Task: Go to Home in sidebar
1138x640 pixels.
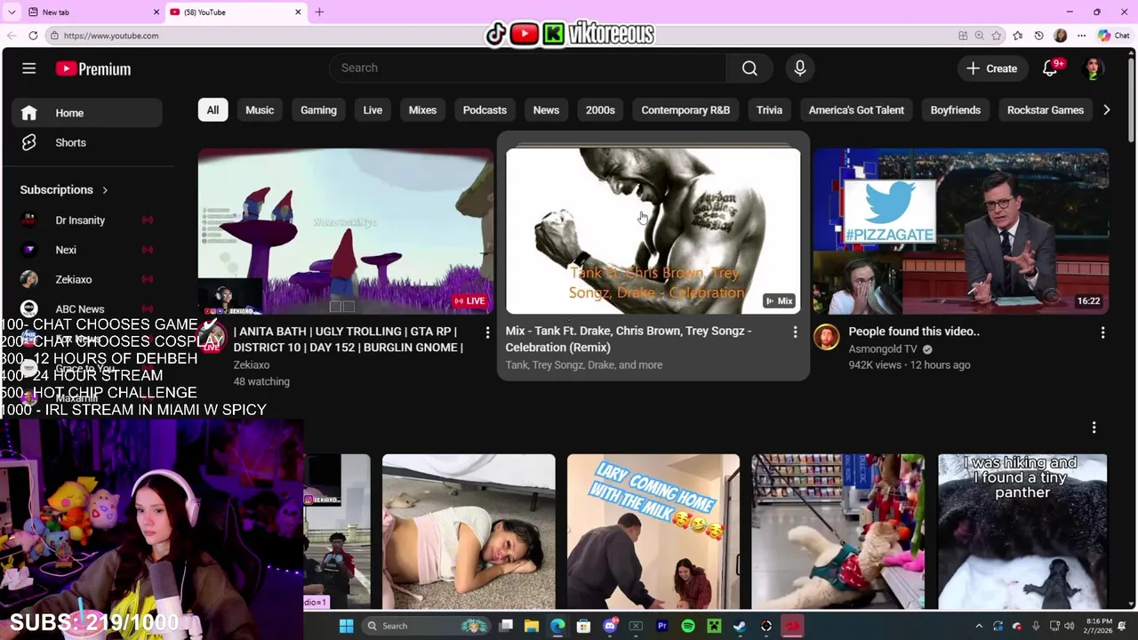Action: tap(87, 113)
